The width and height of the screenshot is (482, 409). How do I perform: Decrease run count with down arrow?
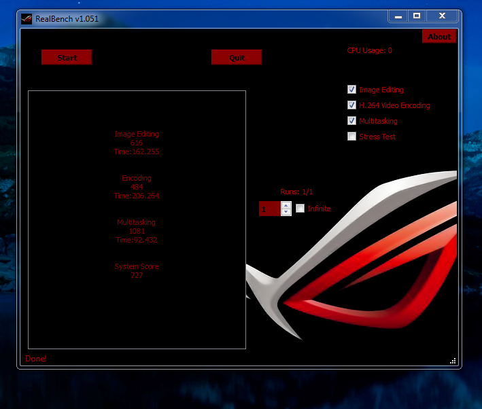286,212
